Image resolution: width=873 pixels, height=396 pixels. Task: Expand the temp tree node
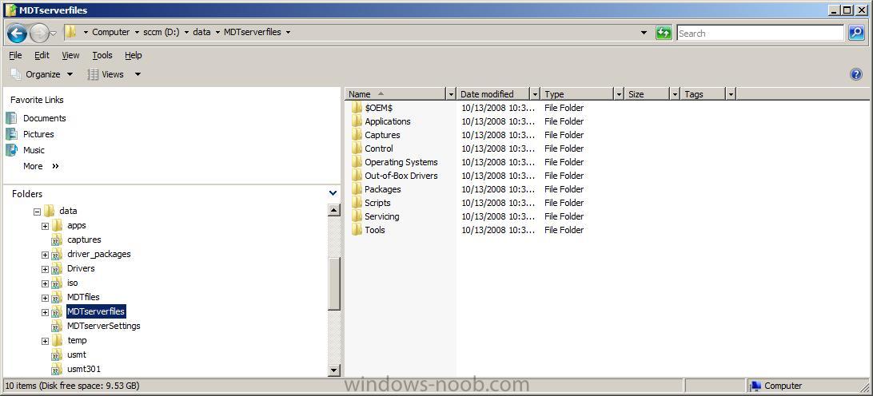(45, 341)
